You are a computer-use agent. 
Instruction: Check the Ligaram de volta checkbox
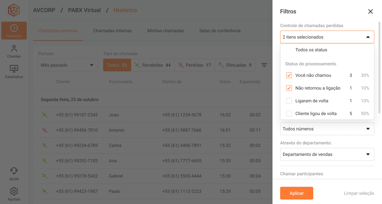[x=289, y=101]
